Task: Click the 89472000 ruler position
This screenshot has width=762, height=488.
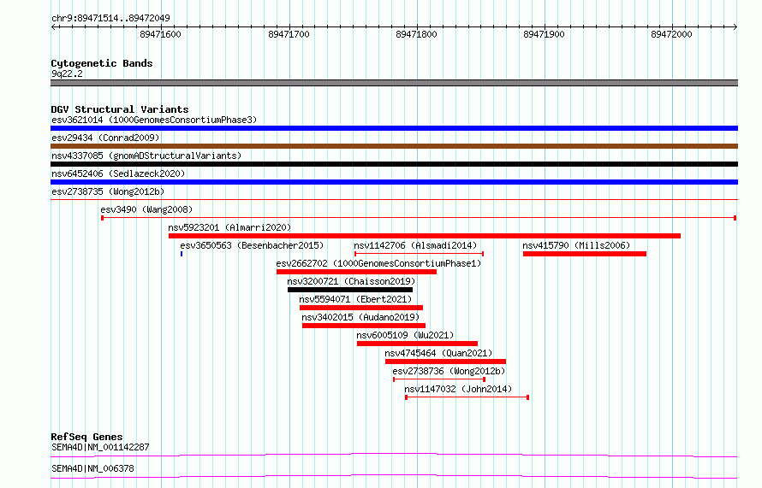Action: click(x=671, y=34)
